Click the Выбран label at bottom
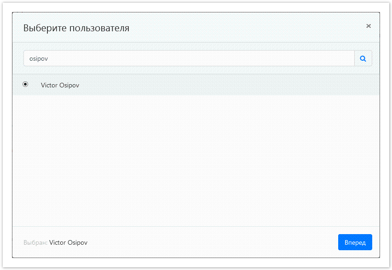This screenshot has height=270, width=392. (35, 242)
